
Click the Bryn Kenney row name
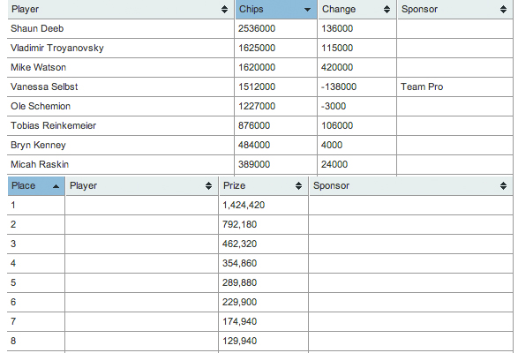click(x=38, y=145)
